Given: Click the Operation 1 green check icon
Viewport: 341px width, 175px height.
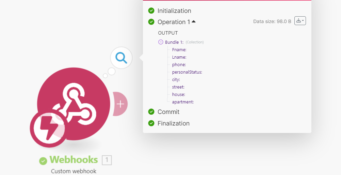Looking at the screenshot, I should coord(151,22).
